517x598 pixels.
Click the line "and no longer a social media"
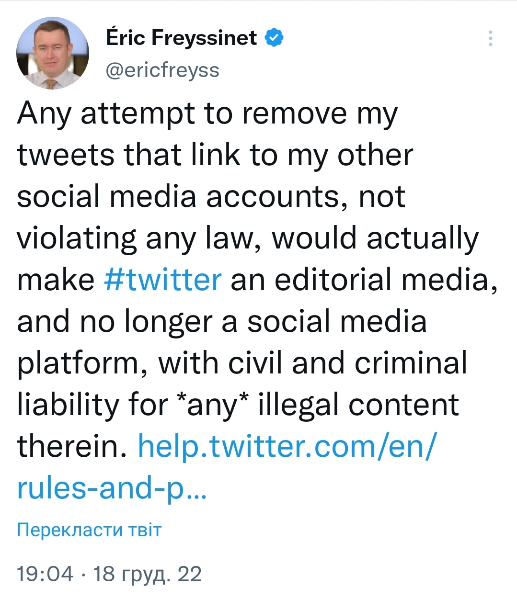pyautogui.click(x=221, y=321)
